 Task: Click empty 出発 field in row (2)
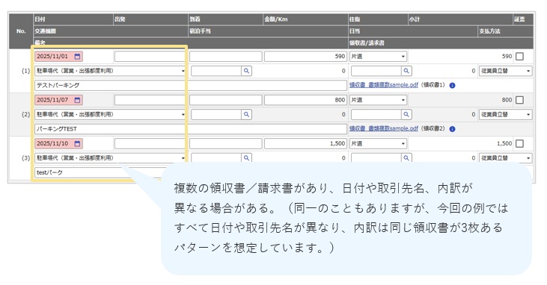[150, 100]
